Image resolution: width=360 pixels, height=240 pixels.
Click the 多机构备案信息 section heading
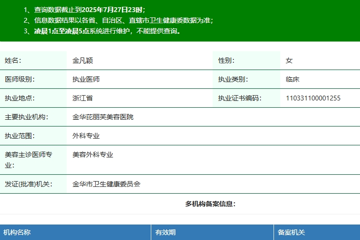pyautogui.click(x=210, y=204)
